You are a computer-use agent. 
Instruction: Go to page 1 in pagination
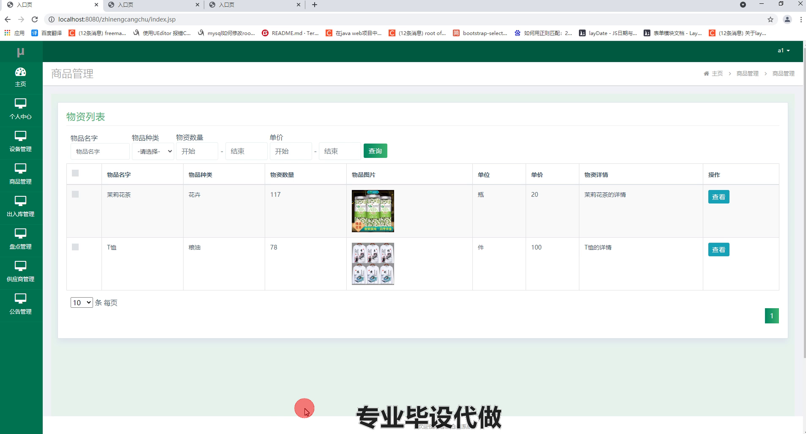[772, 316]
